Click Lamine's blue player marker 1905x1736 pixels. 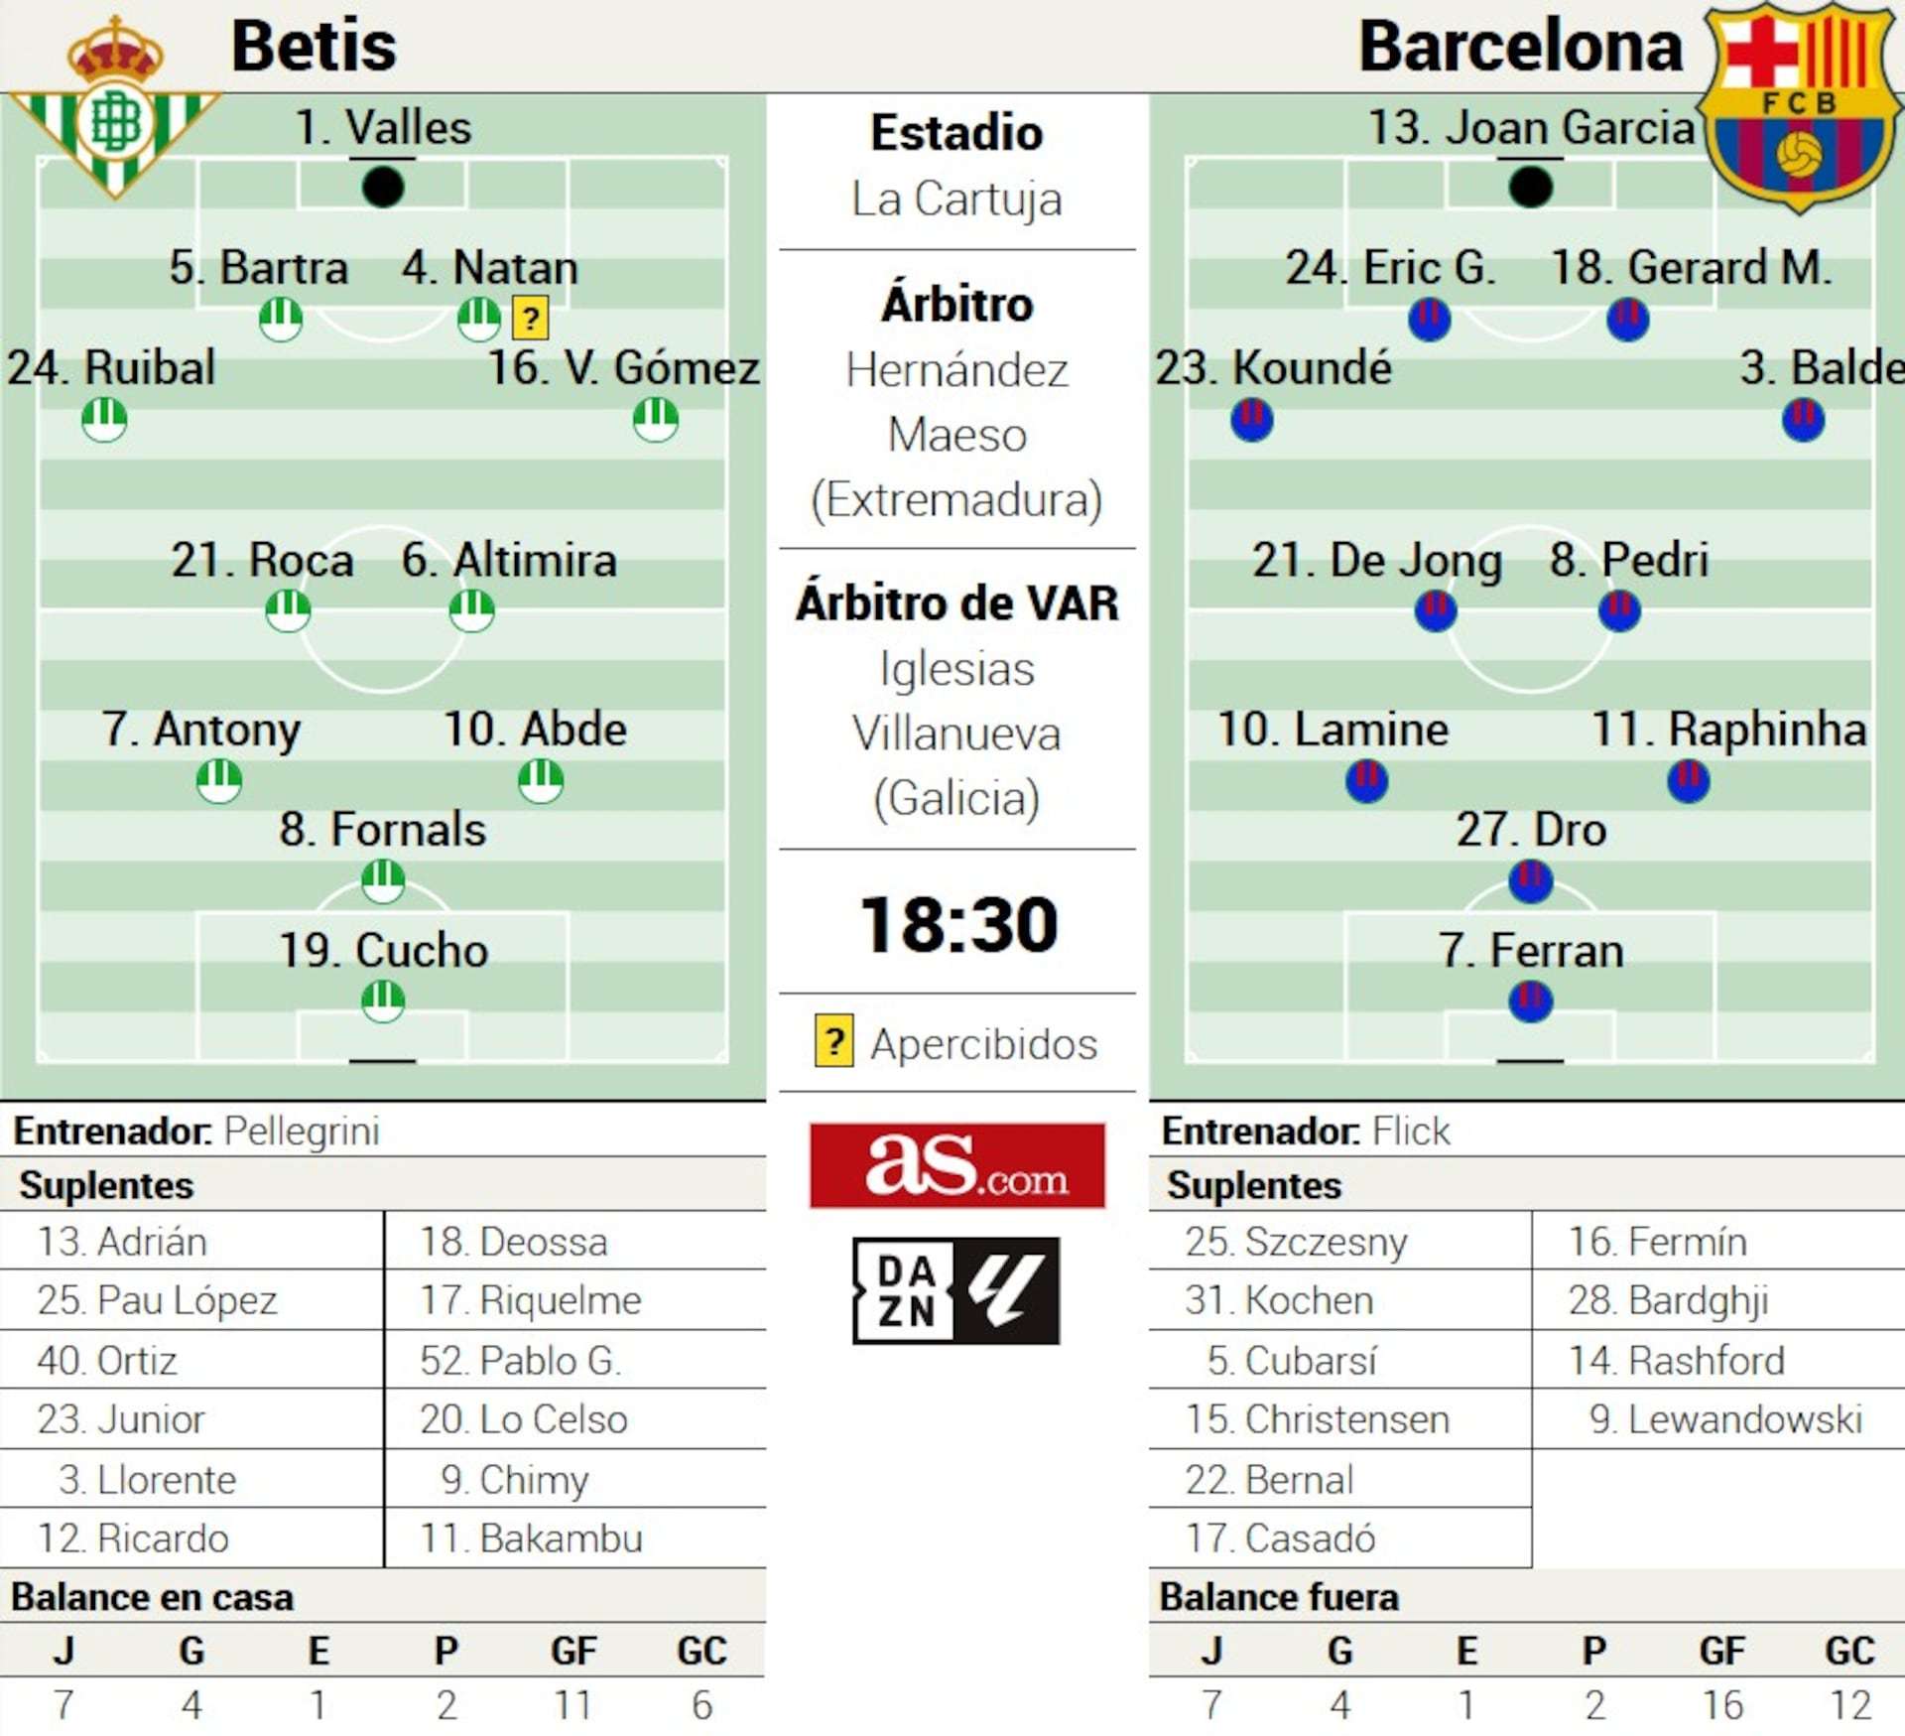coord(1366,780)
